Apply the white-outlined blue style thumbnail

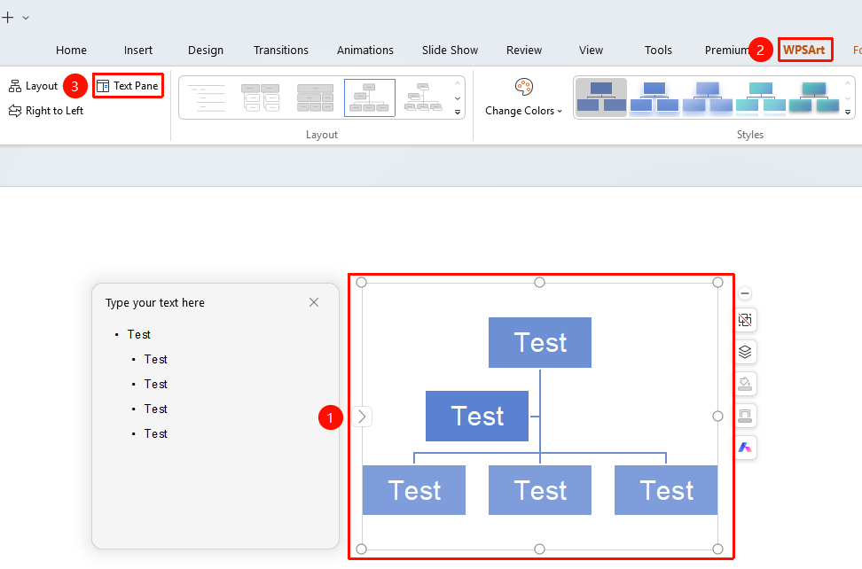click(654, 97)
